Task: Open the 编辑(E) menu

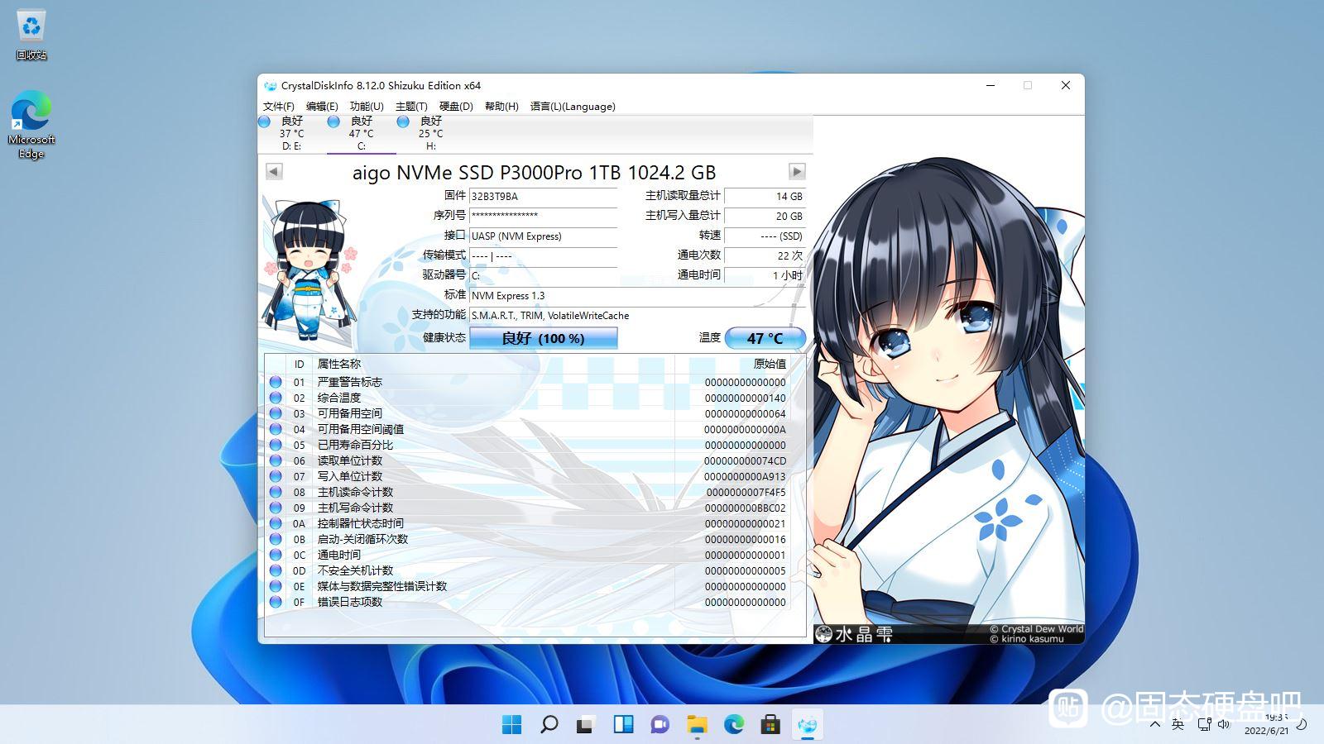Action: pos(322,106)
